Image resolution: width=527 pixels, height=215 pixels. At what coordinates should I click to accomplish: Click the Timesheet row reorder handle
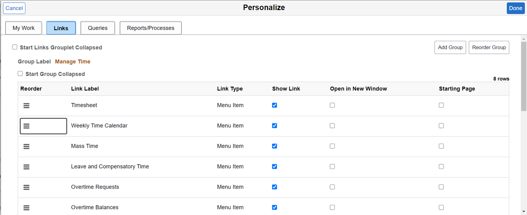coord(26,106)
